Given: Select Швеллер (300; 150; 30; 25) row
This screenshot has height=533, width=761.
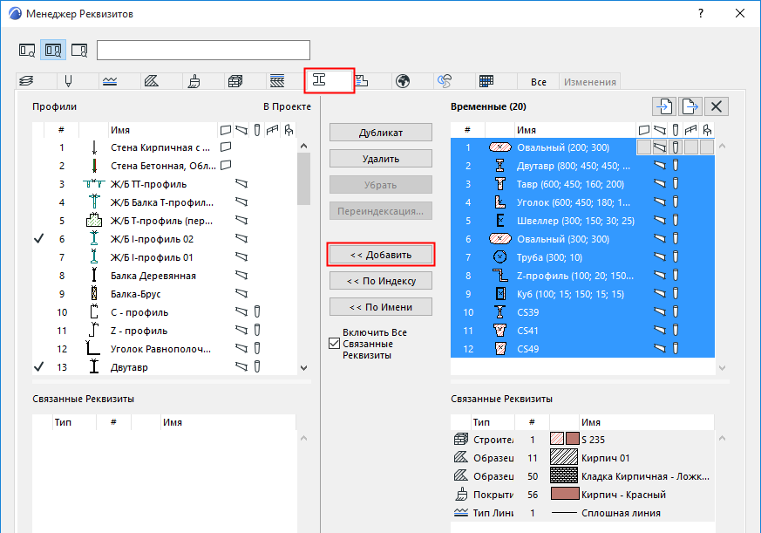Looking at the screenshot, I should (x=582, y=221).
